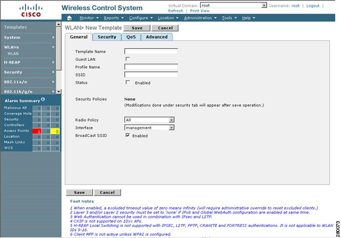Click the WCS alarm label
The width and height of the screenshot is (341, 238).
click(8, 148)
